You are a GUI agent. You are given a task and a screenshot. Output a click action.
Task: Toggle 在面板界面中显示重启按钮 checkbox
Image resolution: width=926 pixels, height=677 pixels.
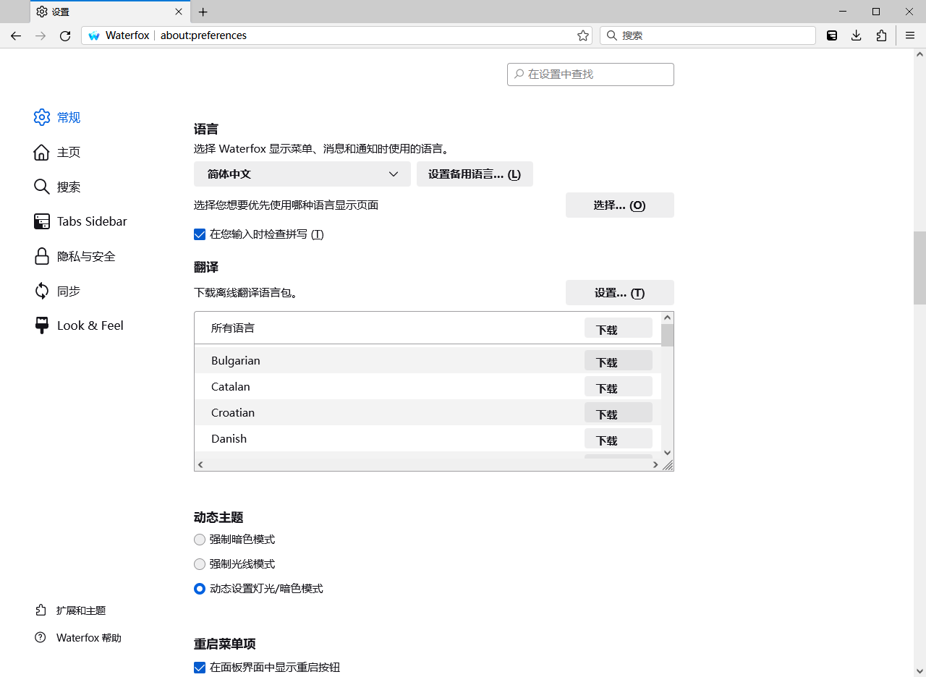point(200,668)
